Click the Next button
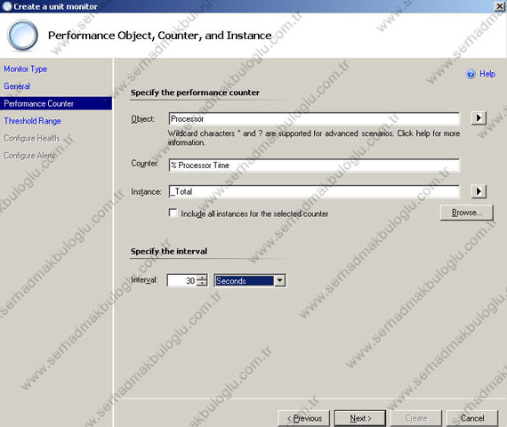The image size is (507, 427). [360, 418]
